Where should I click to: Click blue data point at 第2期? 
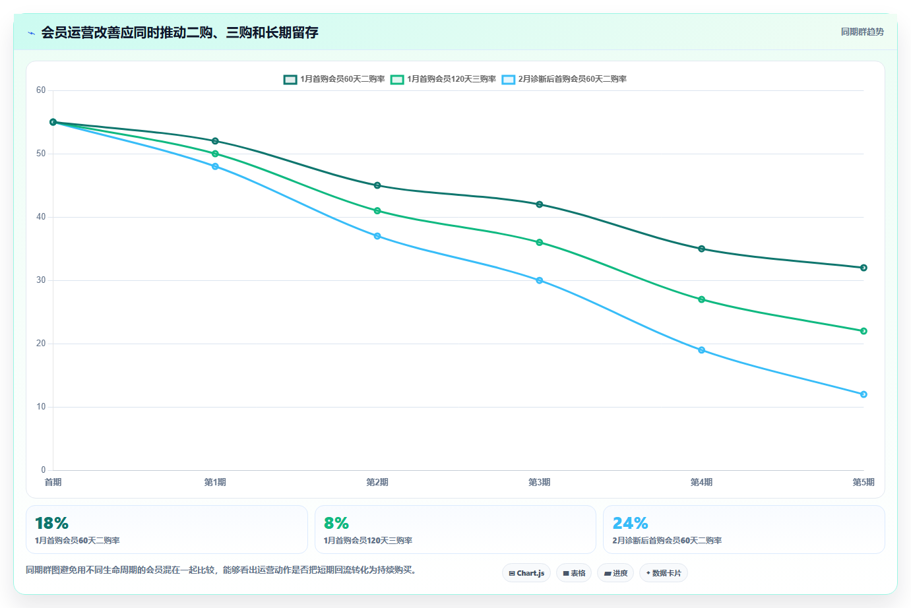(x=377, y=236)
